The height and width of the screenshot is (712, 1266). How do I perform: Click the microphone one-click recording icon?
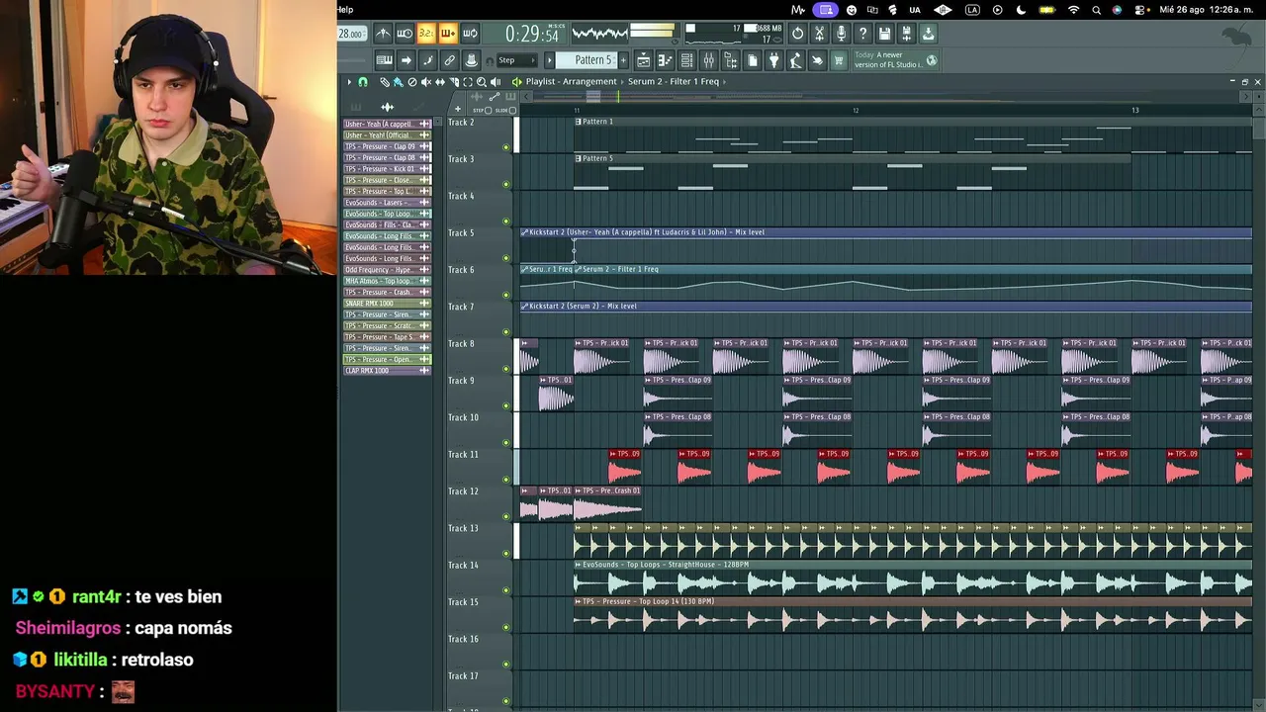point(841,34)
